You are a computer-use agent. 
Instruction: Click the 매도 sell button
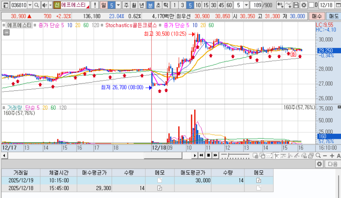click(x=333, y=16)
